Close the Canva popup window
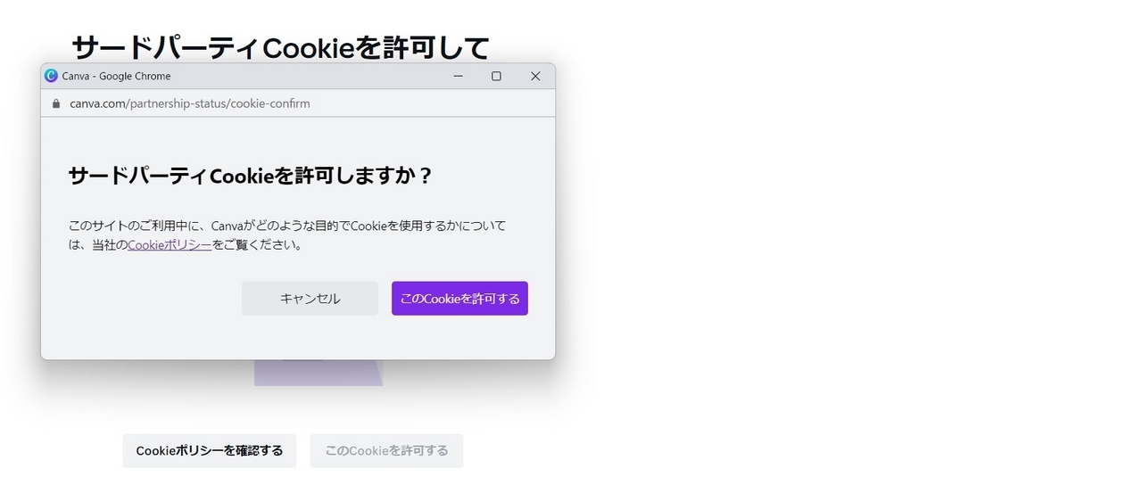Image resolution: width=1142 pixels, height=485 pixels. (x=535, y=76)
